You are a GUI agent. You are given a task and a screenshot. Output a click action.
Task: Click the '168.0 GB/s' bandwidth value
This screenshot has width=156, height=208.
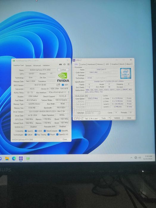click(x=61, y=108)
